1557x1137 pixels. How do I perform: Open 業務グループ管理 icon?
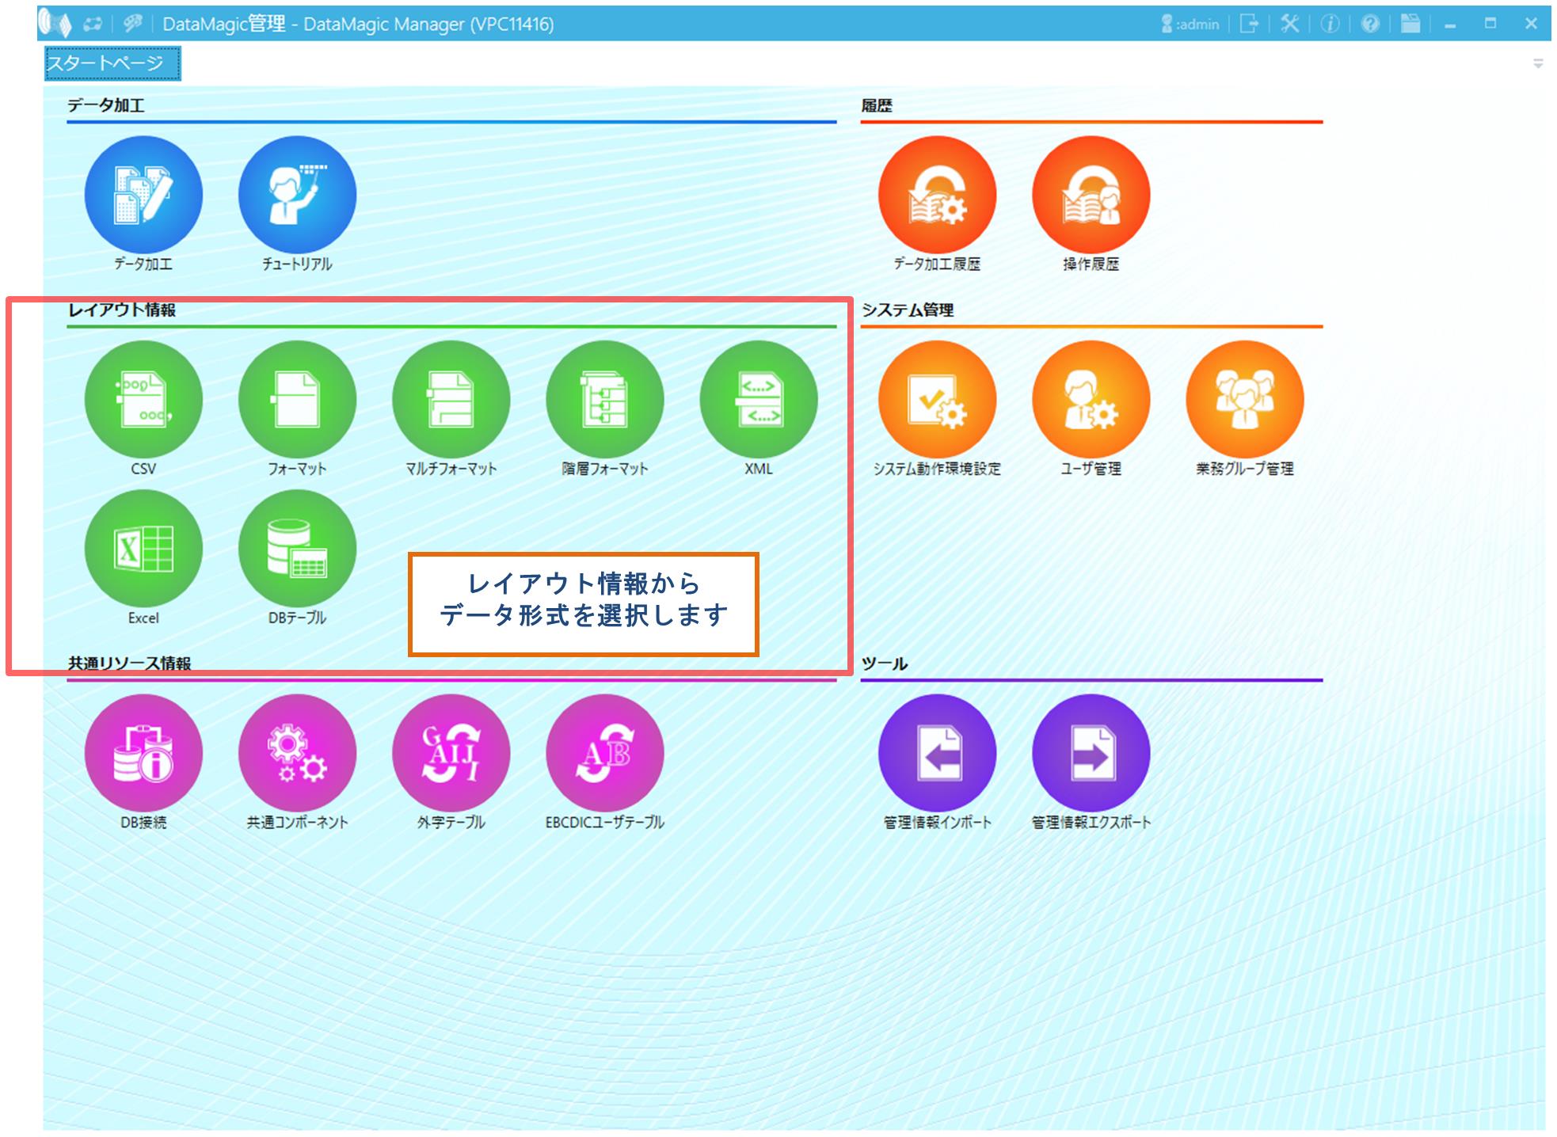[1244, 399]
